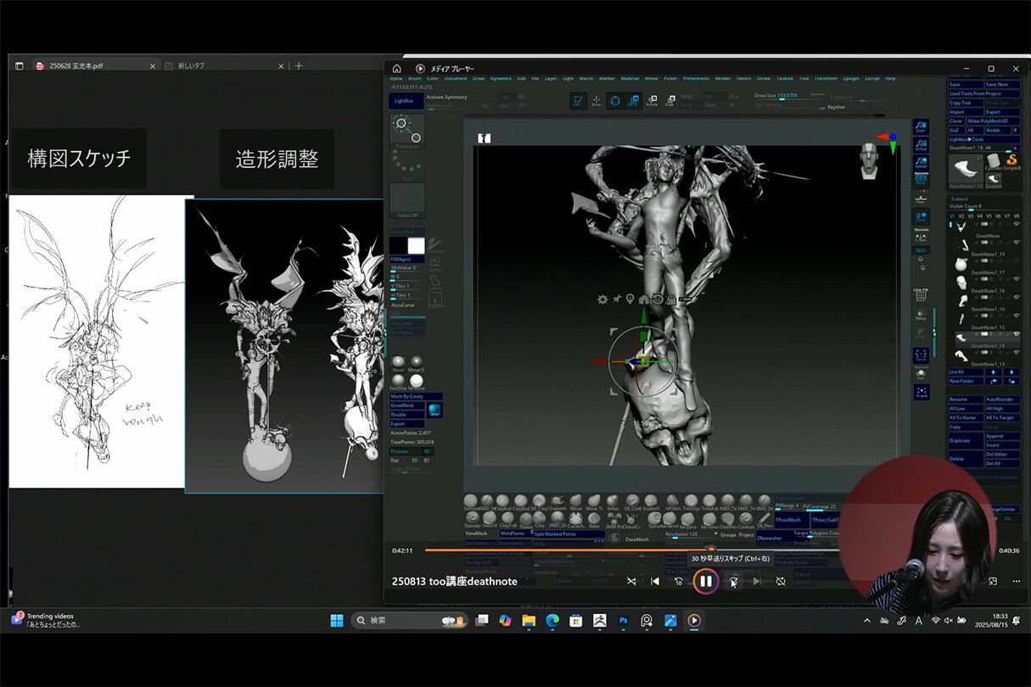1031x687 pixels.
Task: Add a new browser tab
Action: tap(299, 66)
